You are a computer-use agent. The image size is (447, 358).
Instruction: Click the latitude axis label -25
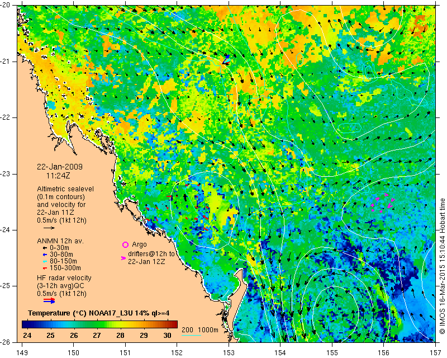[6, 286]
